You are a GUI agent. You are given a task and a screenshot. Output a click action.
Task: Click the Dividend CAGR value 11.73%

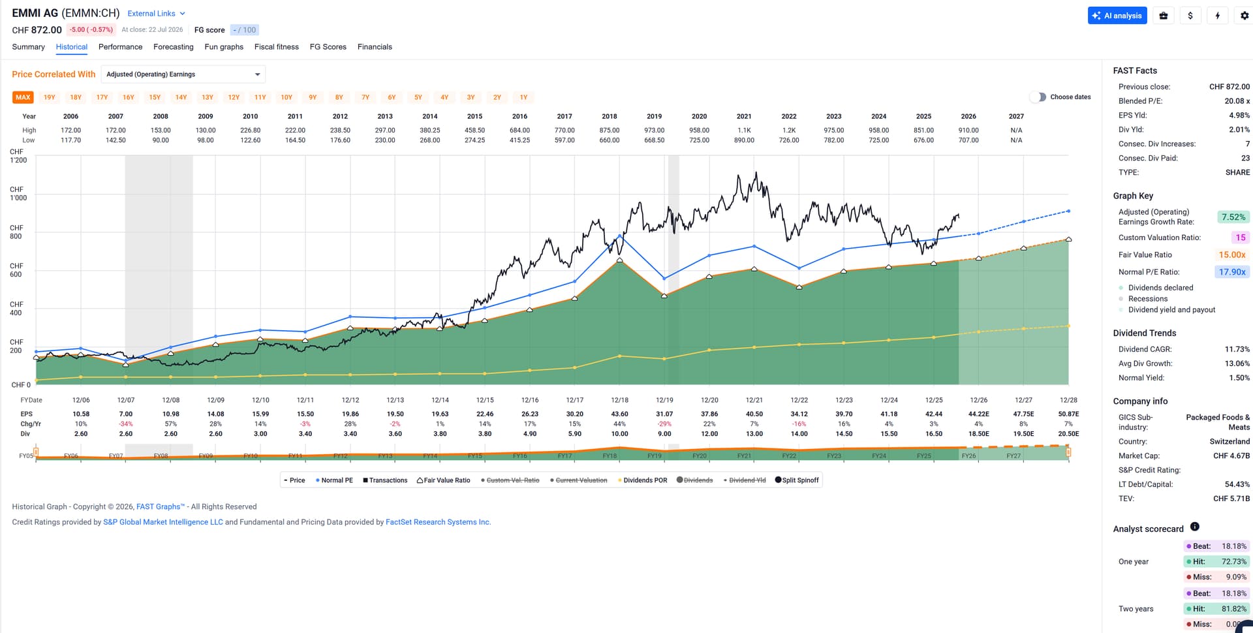[x=1237, y=350]
